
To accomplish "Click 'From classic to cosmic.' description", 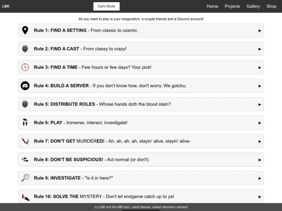I will [114, 30].
